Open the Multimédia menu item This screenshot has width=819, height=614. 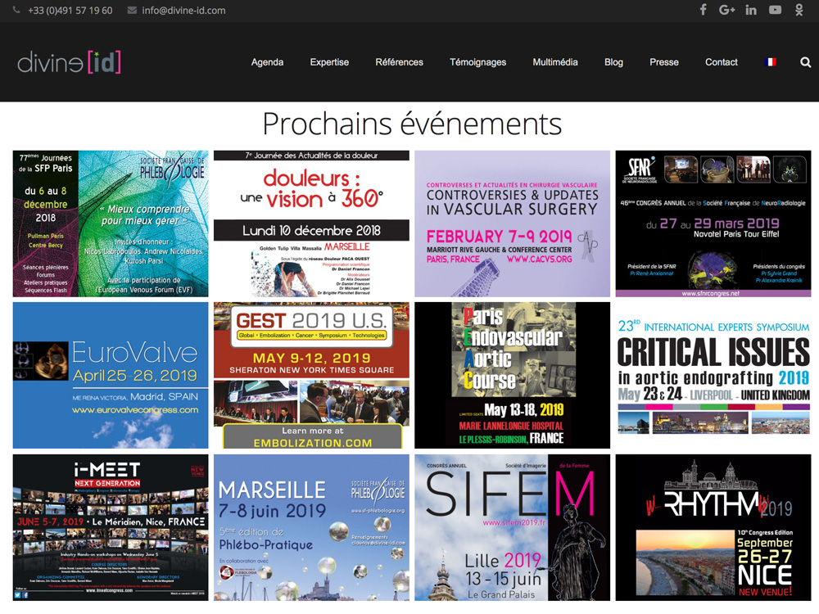[555, 62]
